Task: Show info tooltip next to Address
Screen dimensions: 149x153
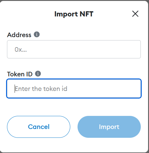Action: pos(37,34)
